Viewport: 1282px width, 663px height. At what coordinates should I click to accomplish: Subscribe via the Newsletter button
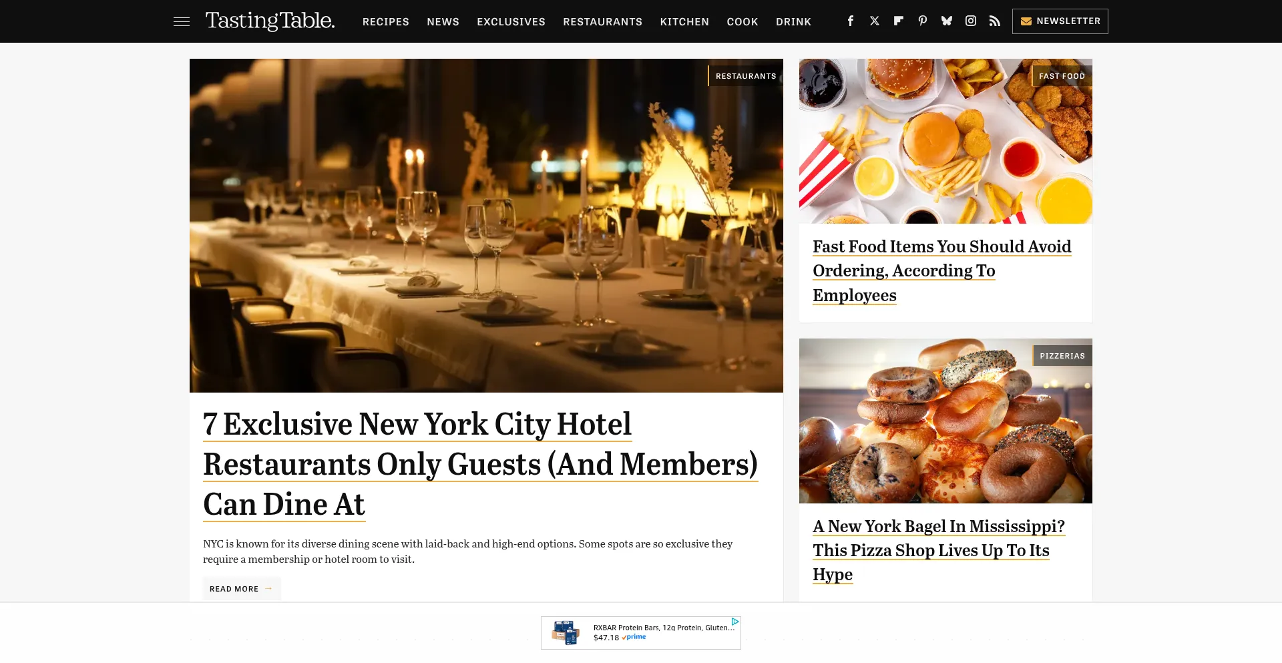point(1060,21)
